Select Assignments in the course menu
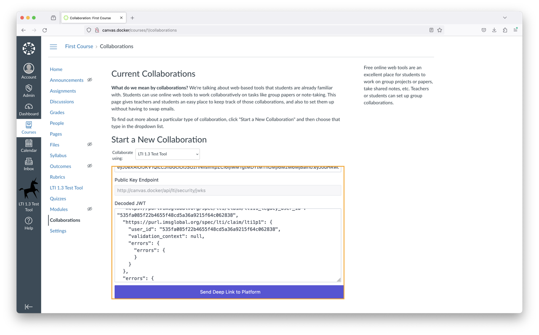Viewport: 539px width, 335px height. pos(63,90)
